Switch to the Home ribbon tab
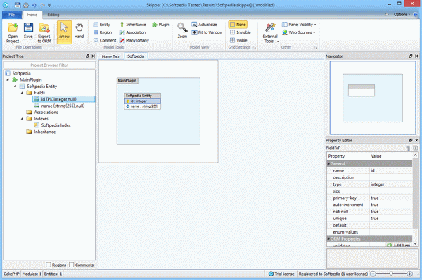Viewport: 422px width, 280px height. click(32, 15)
